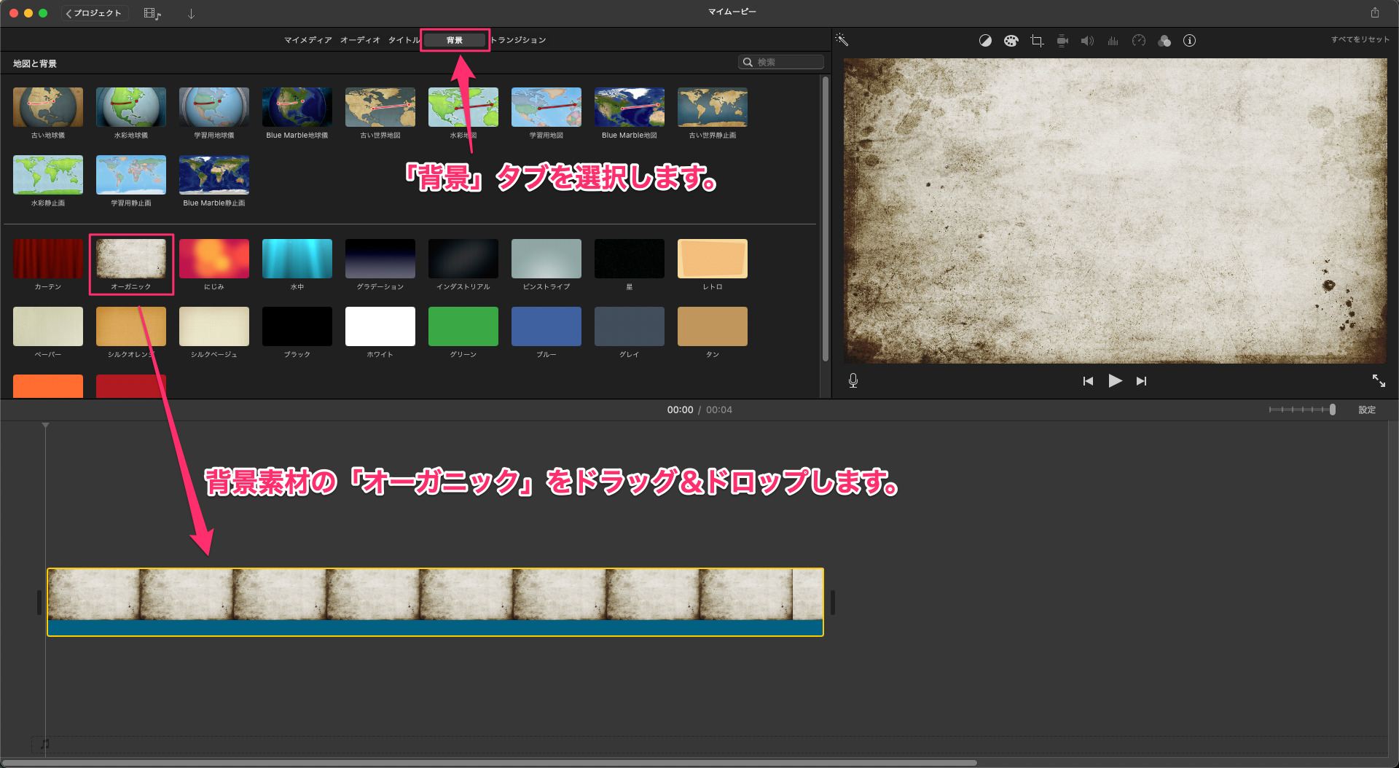Switch to the オーディオ tab
This screenshot has height=768, width=1399.
360,40
